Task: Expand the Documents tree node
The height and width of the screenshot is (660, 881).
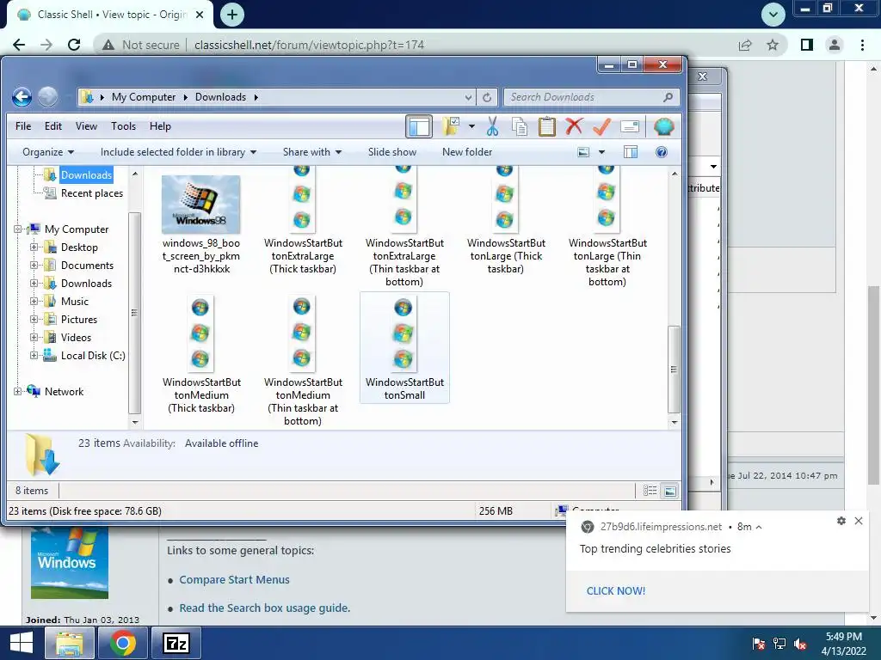Action: (x=34, y=266)
